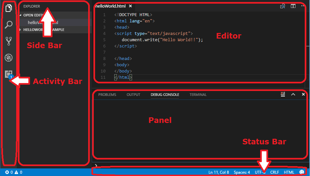310x176 pixels.
Task: Clear the debug console using clear icon
Action: point(283,94)
